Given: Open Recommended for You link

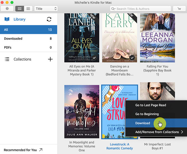Looking at the screenshot, I should coord(23,150).
